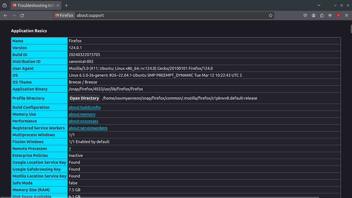
Task: Click the 9 remote processes link
Action: pos(70,148)
